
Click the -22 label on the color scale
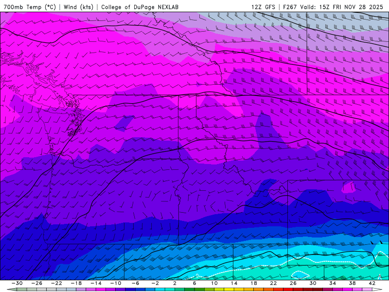click(x=56, y=283)
